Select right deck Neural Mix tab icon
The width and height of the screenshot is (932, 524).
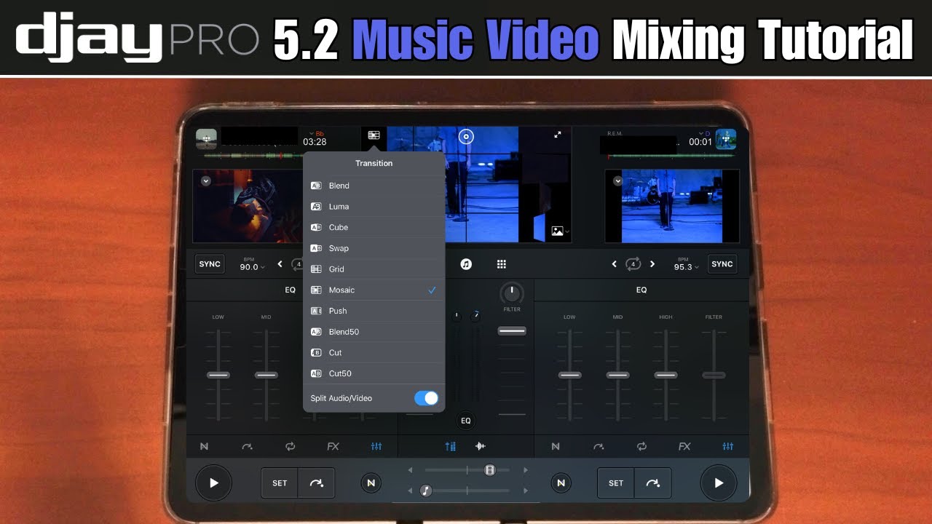tap(556, 446)
